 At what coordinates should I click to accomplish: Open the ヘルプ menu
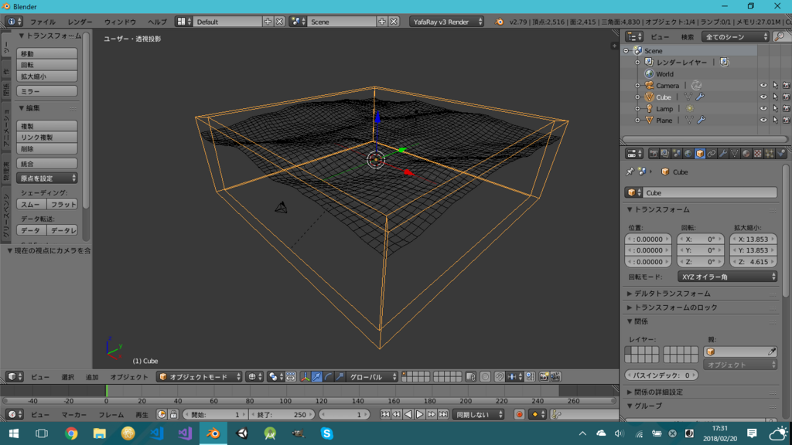(x=157, y=22)
